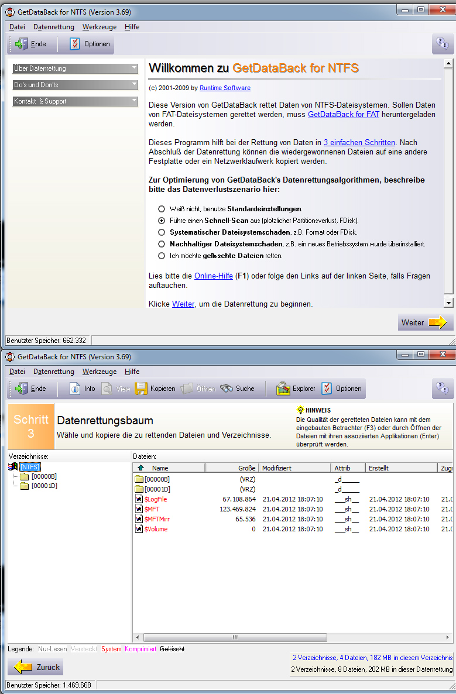Expand the Über Datenrettung sidebar section

(x=76, y=68)
